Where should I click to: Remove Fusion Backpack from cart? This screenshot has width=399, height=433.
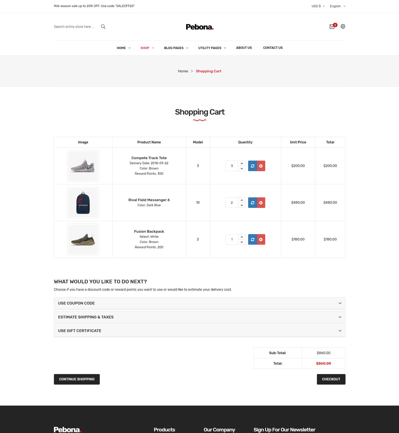click(x=261, y=239)
